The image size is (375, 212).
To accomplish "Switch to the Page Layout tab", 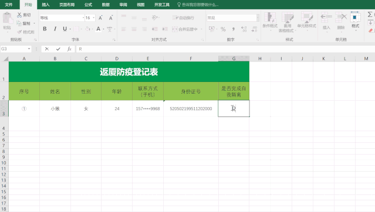I will [67, 5].
